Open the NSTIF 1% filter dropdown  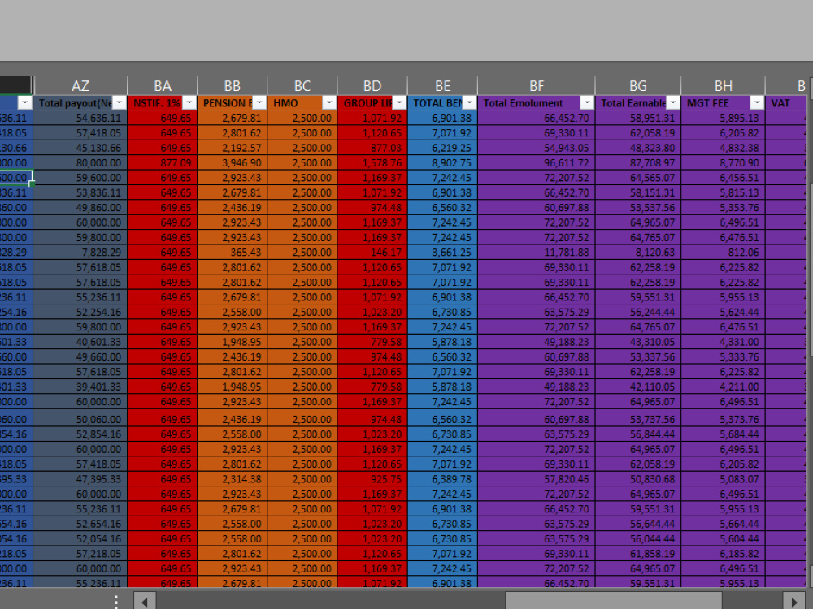(x=189, y=102)
